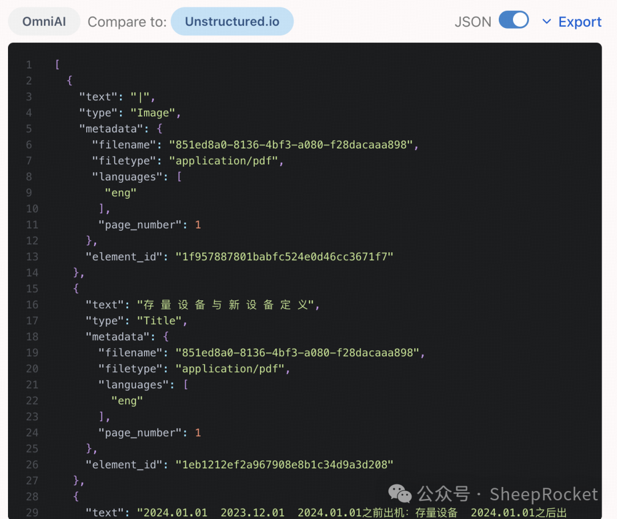
Task: Click the JSON label beside the switch
Action: (x=473, y=22)
